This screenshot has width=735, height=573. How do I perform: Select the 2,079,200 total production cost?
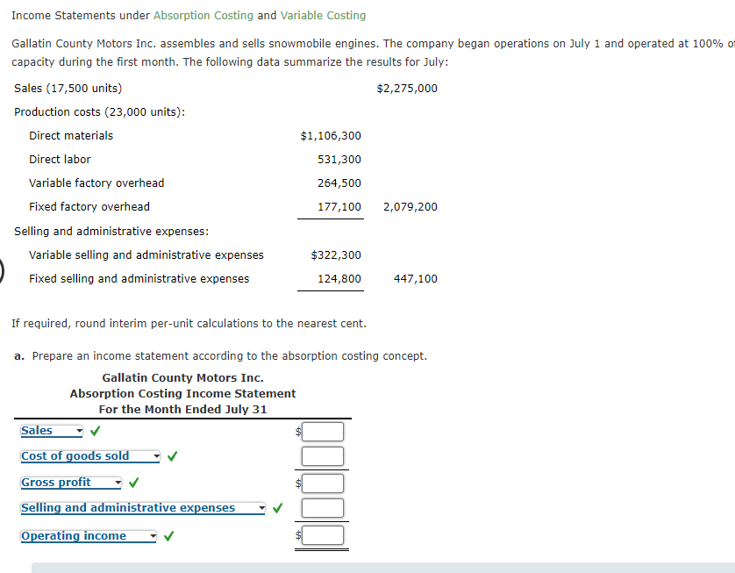410,207
